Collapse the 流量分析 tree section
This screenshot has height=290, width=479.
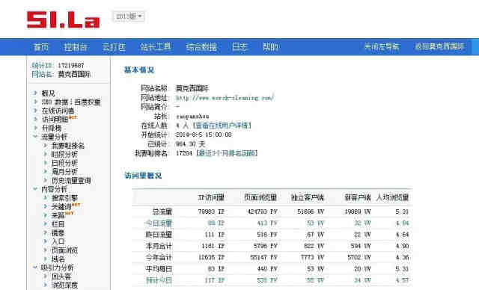[x=35, y=137]
